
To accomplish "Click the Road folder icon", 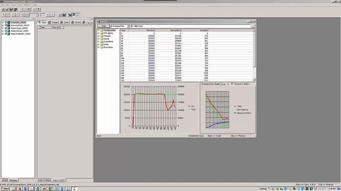I will (102, 45).
